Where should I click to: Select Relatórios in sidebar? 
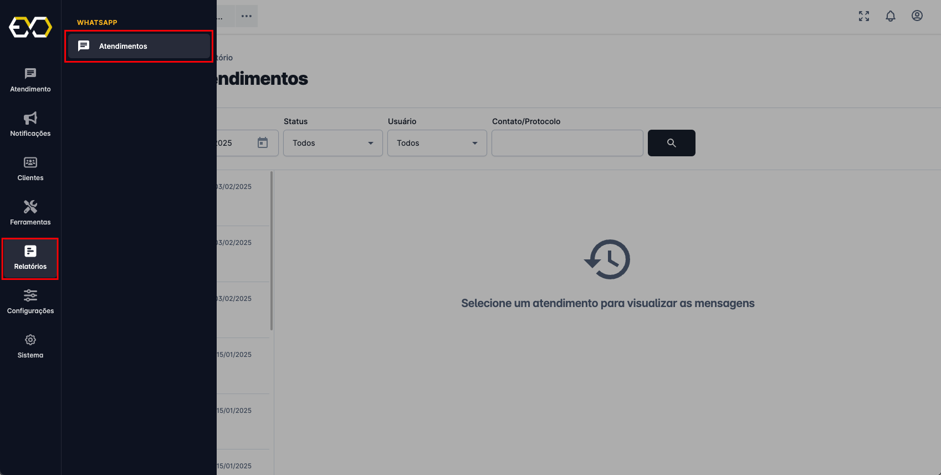click(x=30, y=258)
